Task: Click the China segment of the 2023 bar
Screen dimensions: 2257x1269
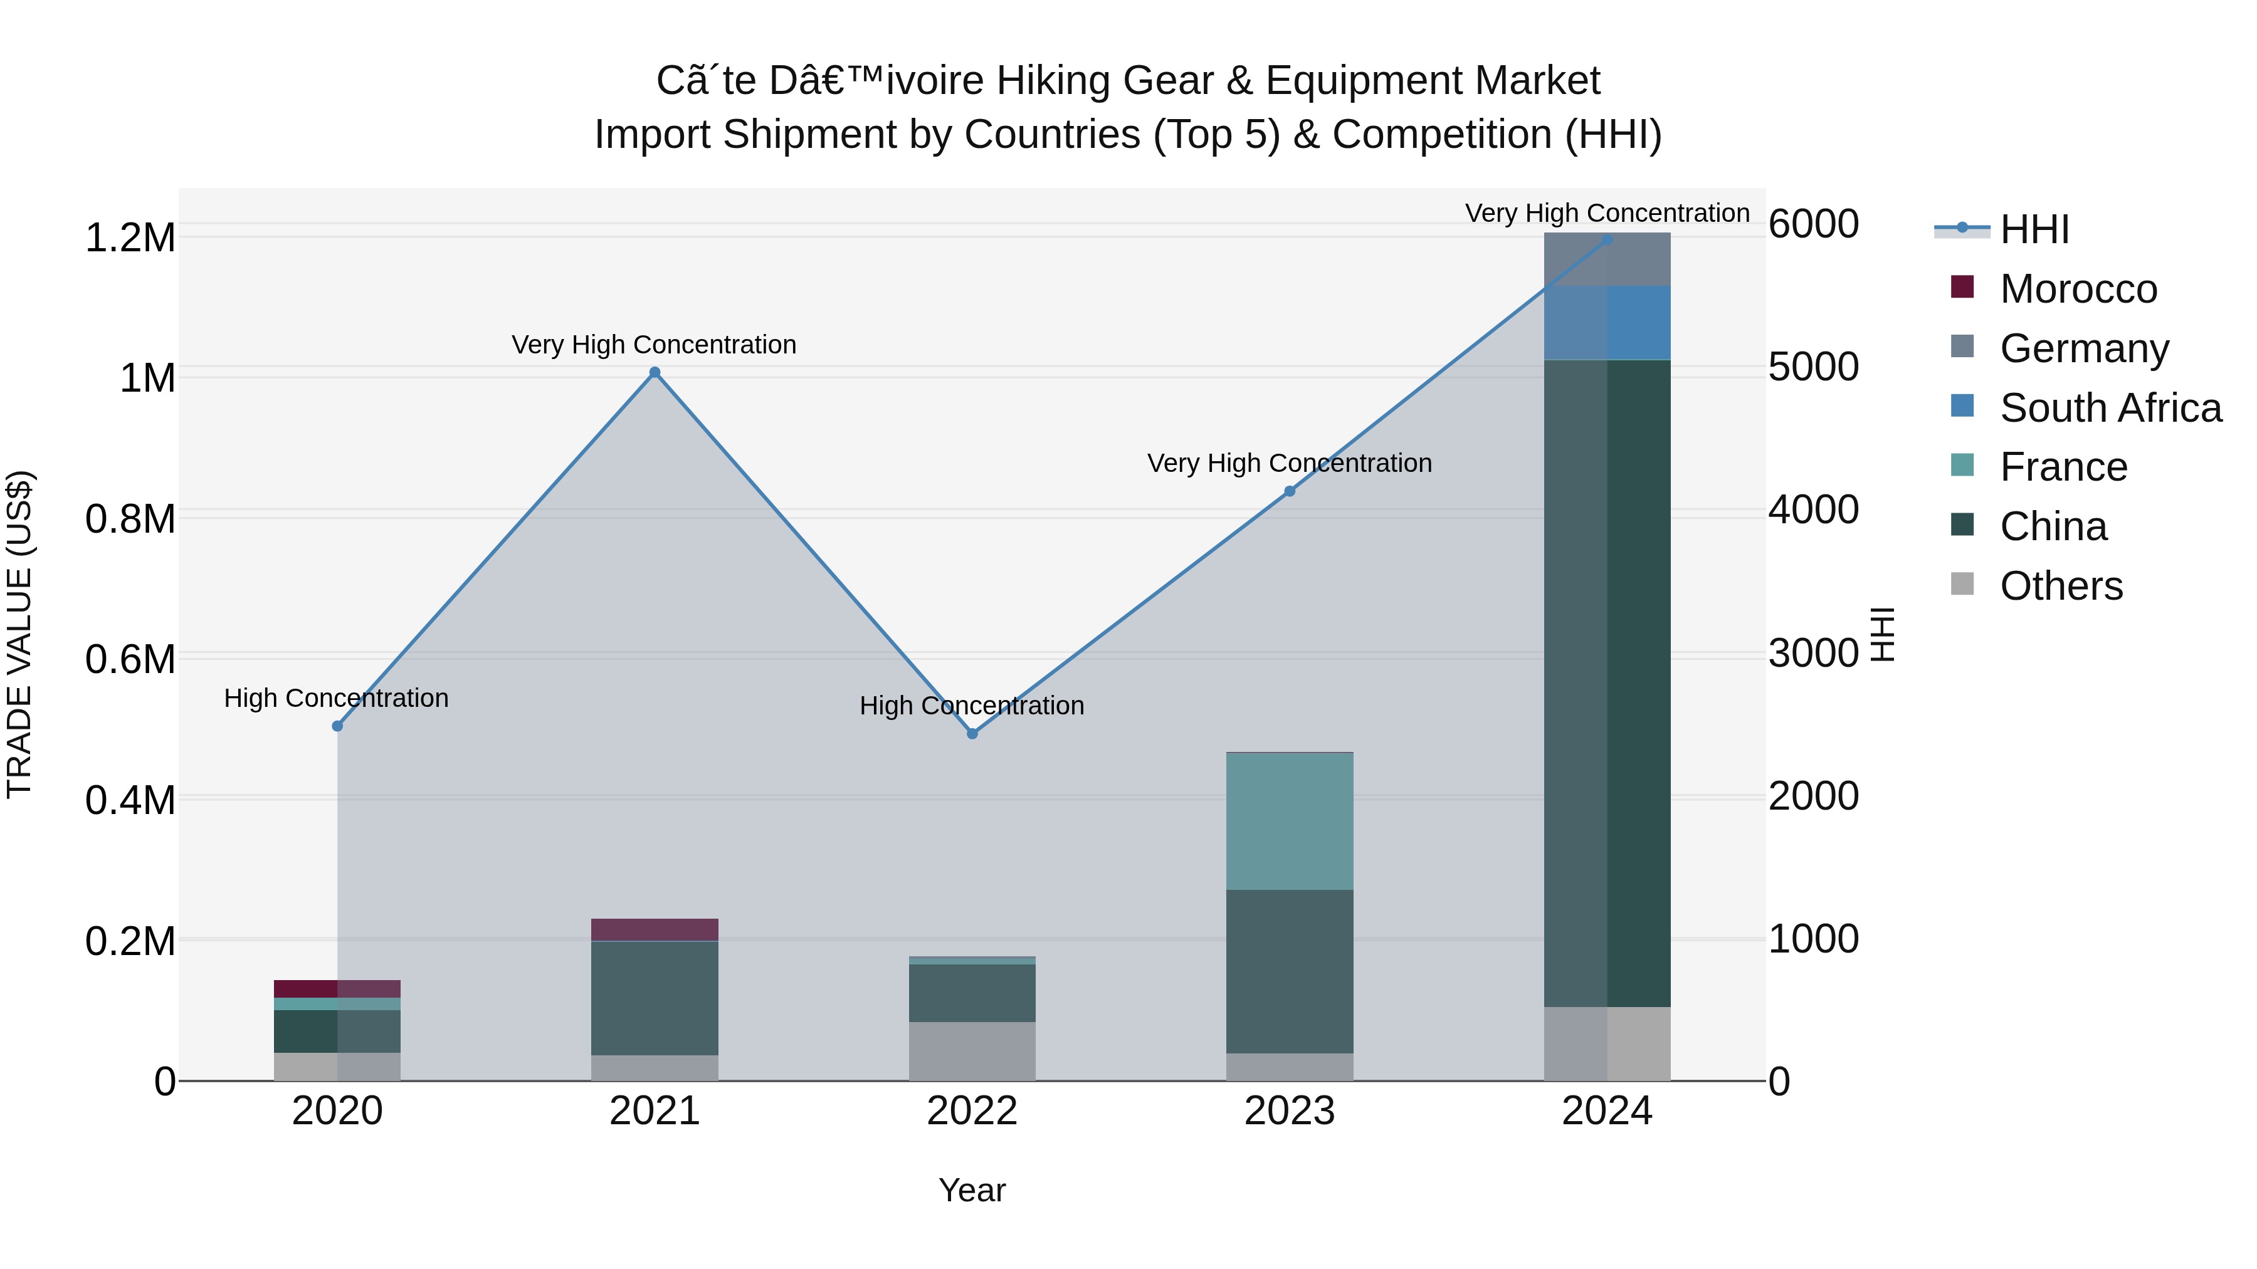Action: (x=1290, y=971)
